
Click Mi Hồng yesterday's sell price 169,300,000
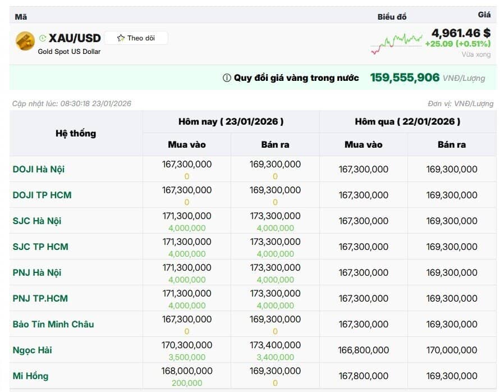(452, 376)
